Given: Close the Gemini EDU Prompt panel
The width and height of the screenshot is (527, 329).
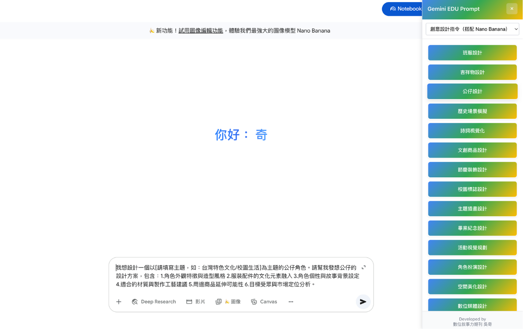Looking at the screenshot, I should click(x=512, y=9).
